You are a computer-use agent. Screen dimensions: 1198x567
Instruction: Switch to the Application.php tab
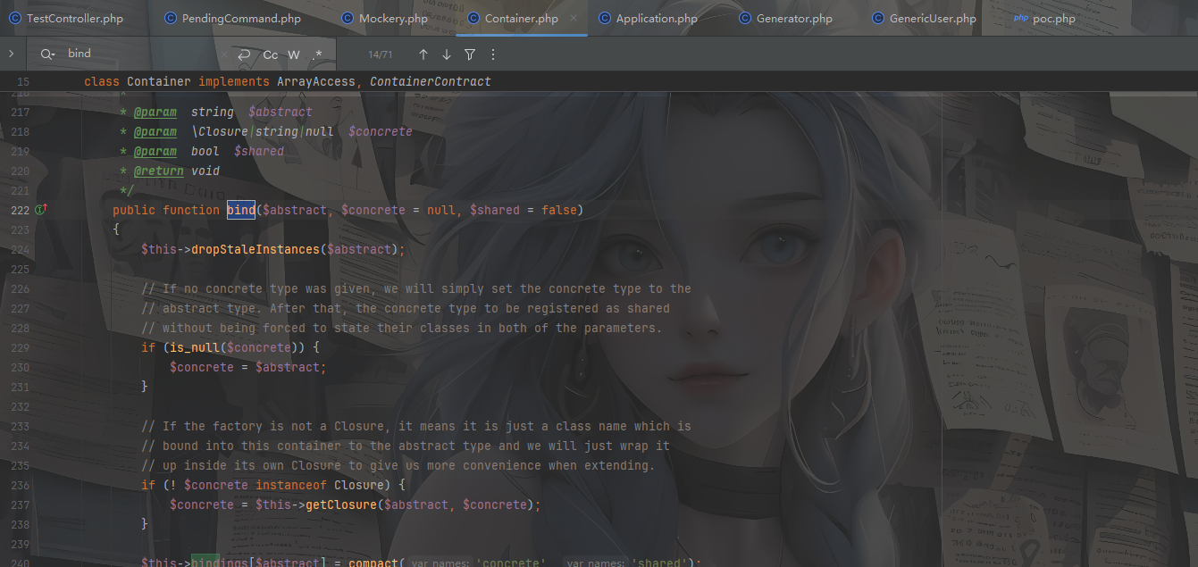point(657,18)
